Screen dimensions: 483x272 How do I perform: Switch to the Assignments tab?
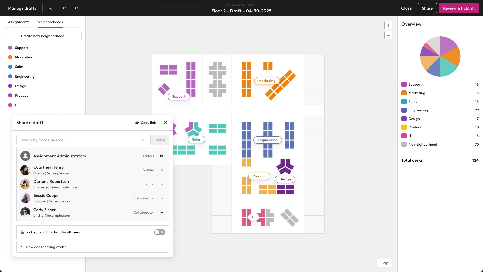pyautogui.click(x=19, y=22)
